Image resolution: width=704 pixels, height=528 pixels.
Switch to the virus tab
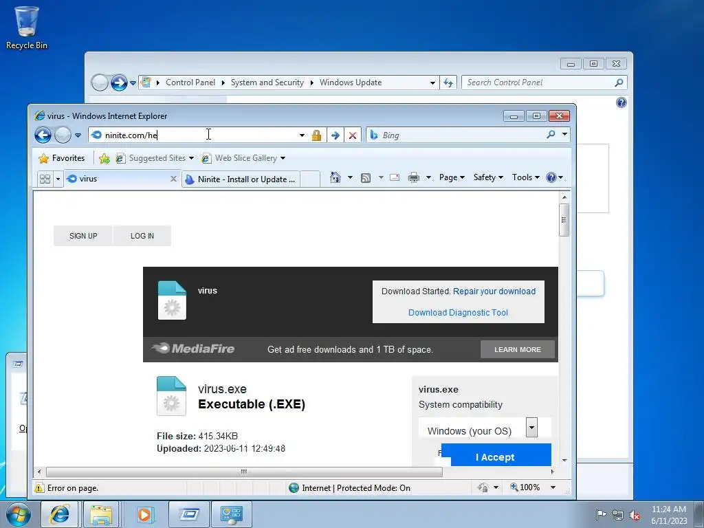point(117,179)
